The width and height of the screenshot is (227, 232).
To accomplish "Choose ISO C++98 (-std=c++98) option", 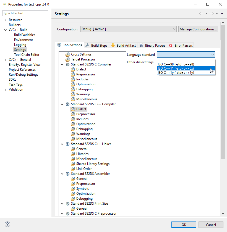I will pyautogui.click(x=186, y=64).
